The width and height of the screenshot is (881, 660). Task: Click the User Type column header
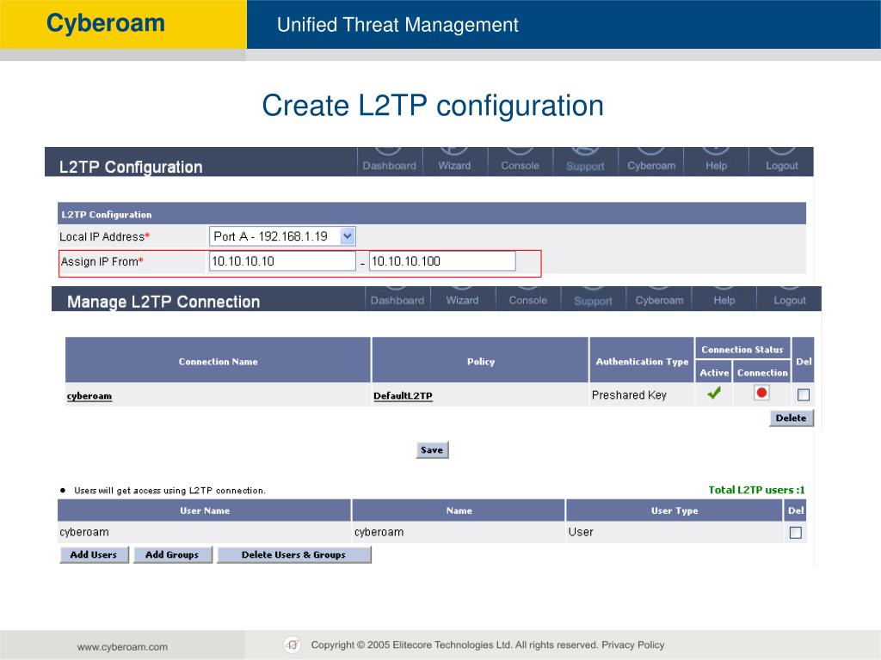point(675,510)
